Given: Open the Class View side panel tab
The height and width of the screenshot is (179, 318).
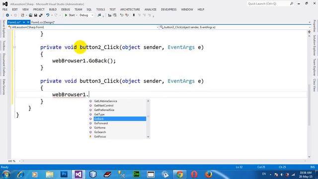Looking at the screenshot, I should click(x=315, y=85).
